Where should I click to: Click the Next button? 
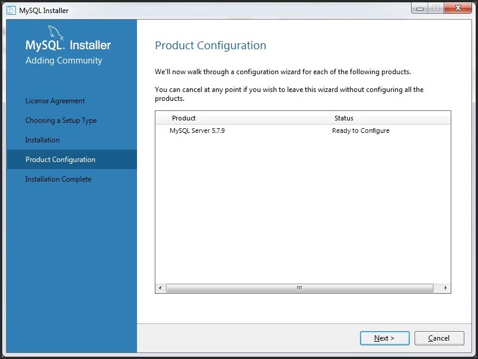pyautogui.click(x=384, y=338)
